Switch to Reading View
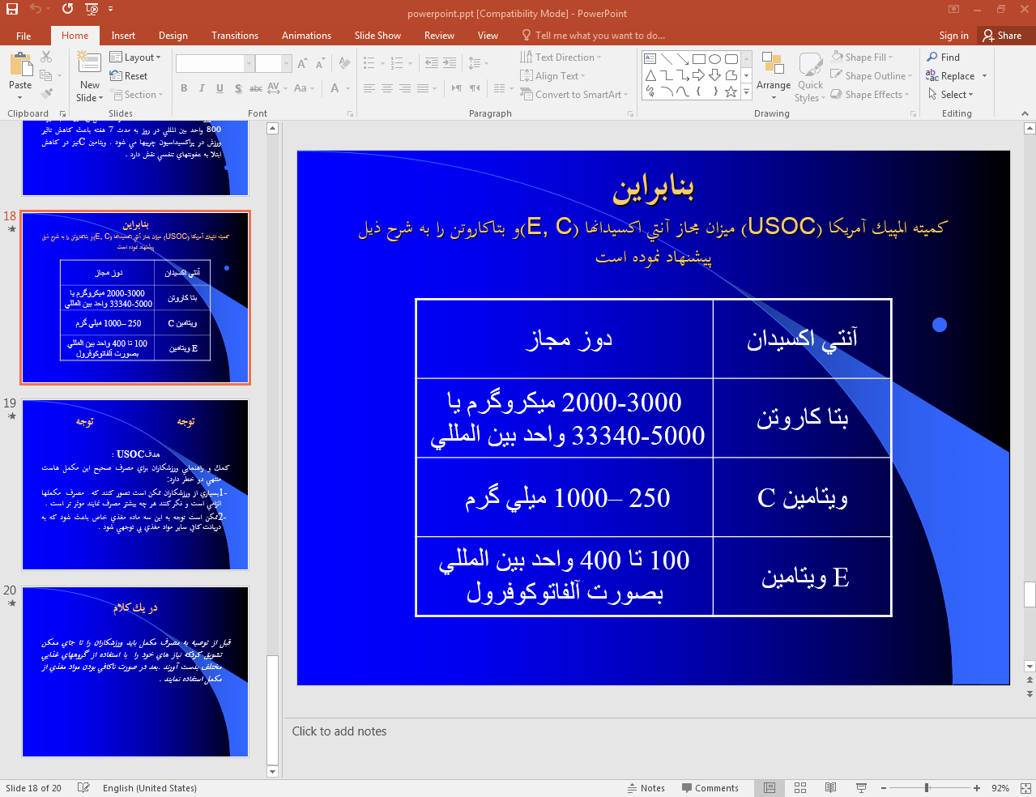This screenshot has height=797, width=1036. [x=830, y=788]
